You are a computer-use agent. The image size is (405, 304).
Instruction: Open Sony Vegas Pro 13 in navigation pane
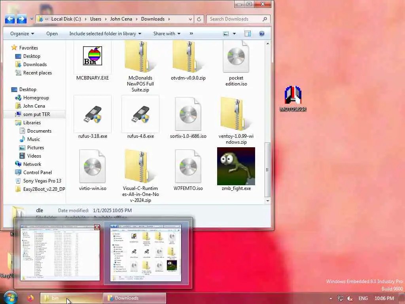(x=42, y=180)
